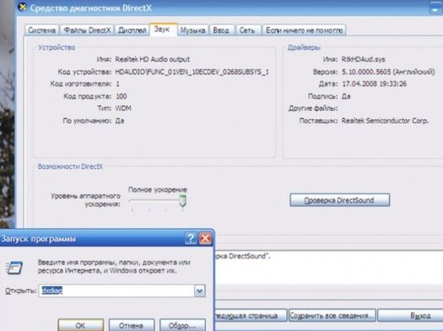Adjust hardware acceleration slider thumb
The image size is (443, 331).
[x=183, y=200]
